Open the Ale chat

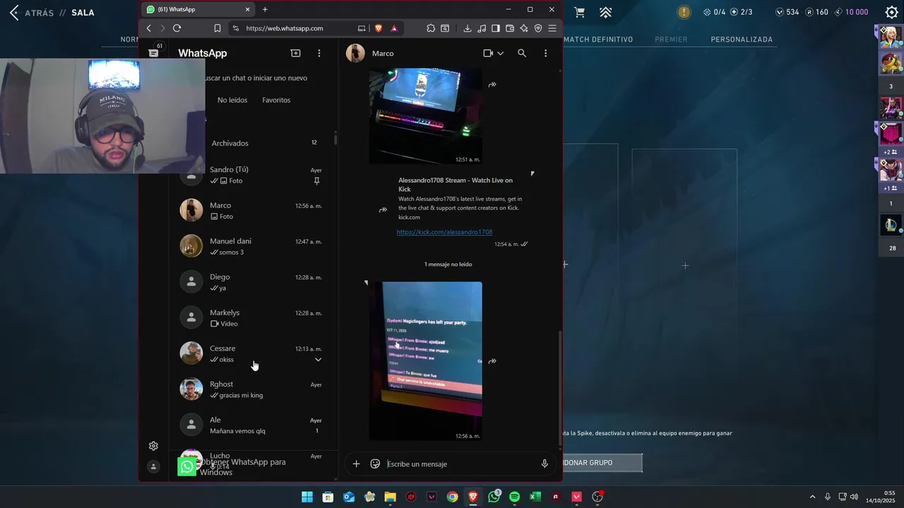click(x=253, y=425)
